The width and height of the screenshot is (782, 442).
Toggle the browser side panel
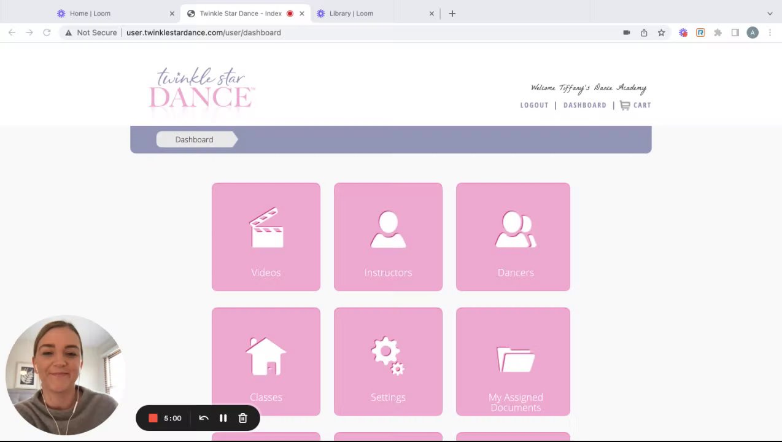point(735,33)
